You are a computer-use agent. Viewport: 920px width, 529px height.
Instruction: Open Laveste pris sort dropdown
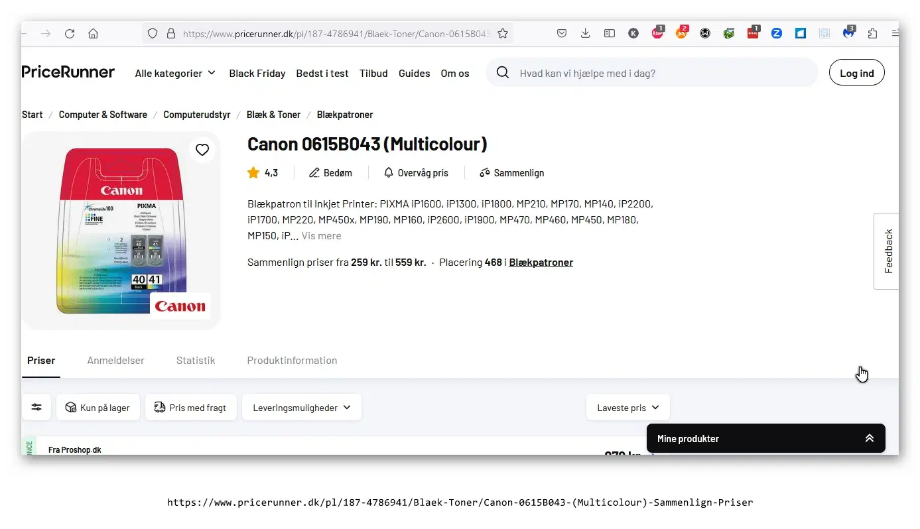(x=628, y=407)
